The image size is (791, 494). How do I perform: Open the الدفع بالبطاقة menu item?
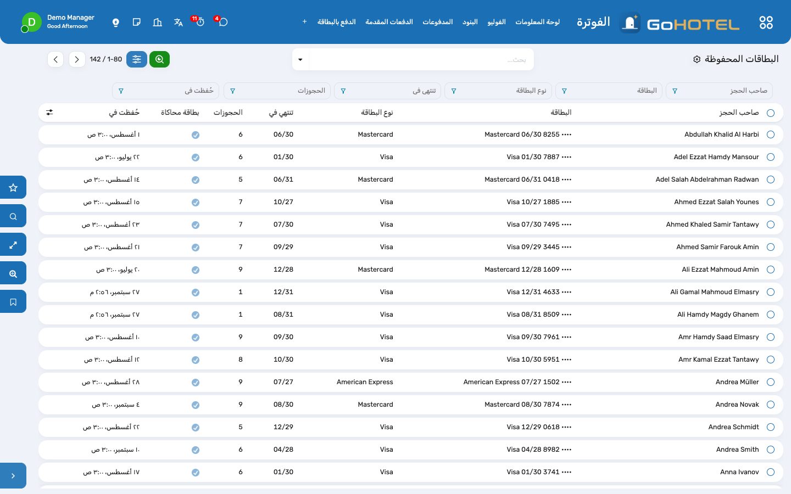336,22
